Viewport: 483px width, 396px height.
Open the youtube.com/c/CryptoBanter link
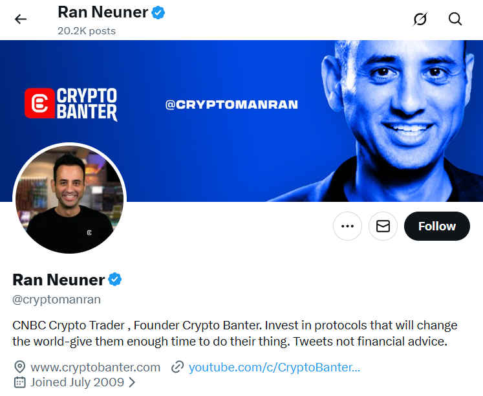tap(274, 368)
